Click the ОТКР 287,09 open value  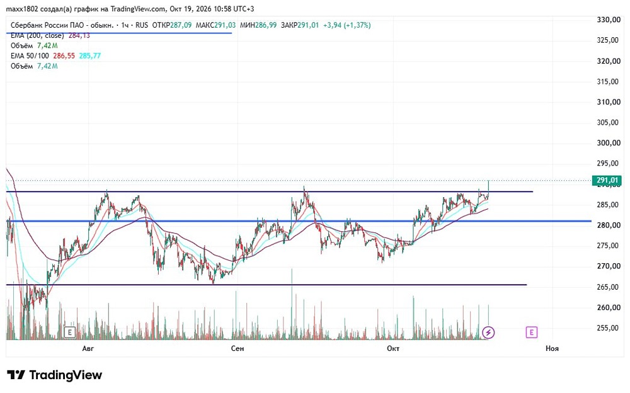(172, 25)
